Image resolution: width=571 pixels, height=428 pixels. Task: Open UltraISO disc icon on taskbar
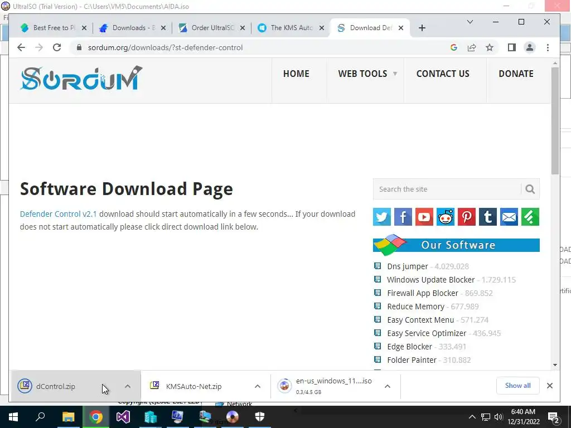[x=233, y=417]
